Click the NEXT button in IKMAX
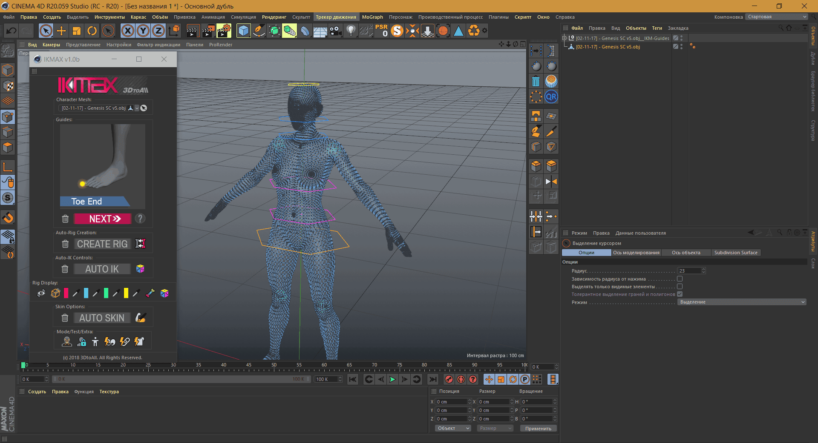 coord(103,219)
